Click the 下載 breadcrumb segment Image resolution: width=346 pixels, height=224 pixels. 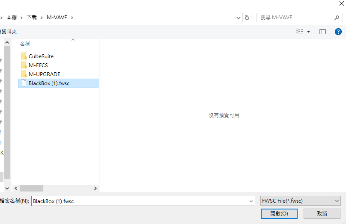coord(32,18)
